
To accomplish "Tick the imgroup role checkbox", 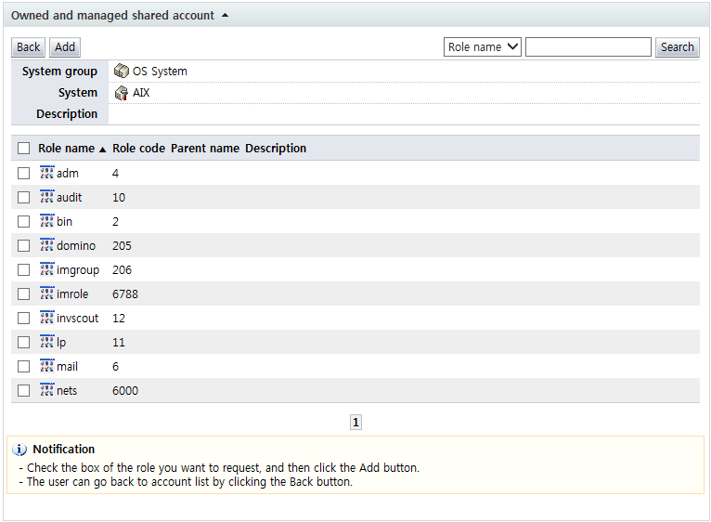I will coord(24,270).
